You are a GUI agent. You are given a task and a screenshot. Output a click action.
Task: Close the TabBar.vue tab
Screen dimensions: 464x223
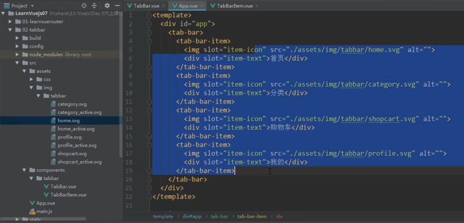[164, 6]
